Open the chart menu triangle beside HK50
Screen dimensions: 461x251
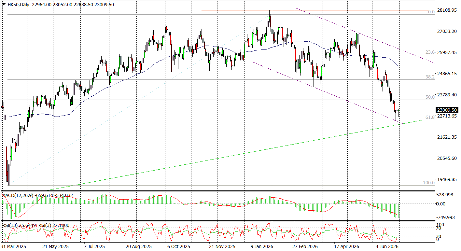coord(4,5)
